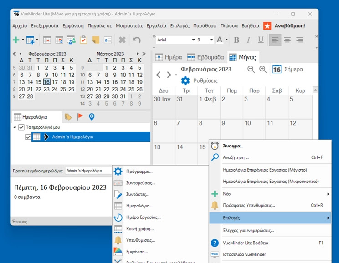Choose Ημέρα Εργασίας... in options submenu
This screenshot has width=339, height=263.
[160, 217]
